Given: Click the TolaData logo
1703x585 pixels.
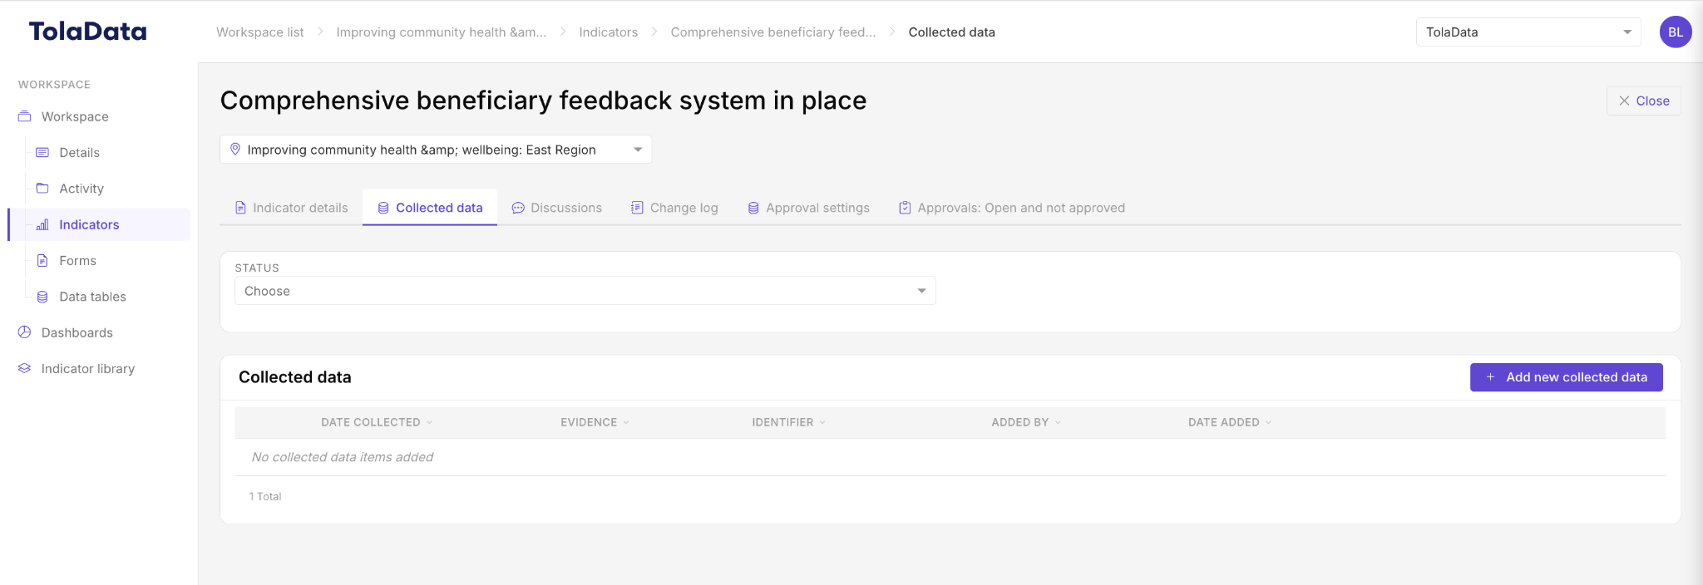Looking at the screenshot, I should point(88,32).
